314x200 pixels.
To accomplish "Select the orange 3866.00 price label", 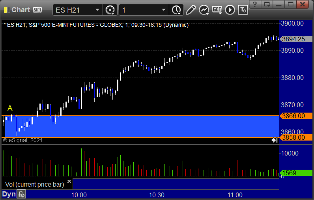I will pos(296,116).
